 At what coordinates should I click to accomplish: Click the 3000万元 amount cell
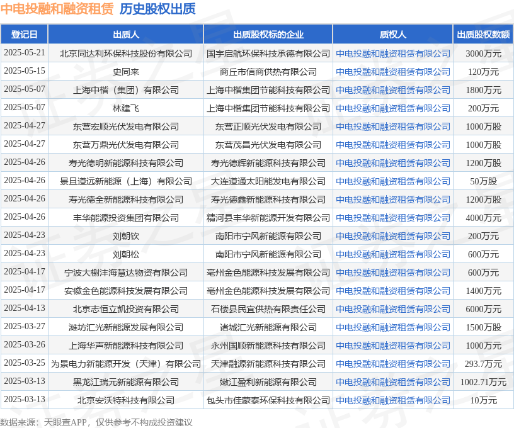tap(484, 53)
